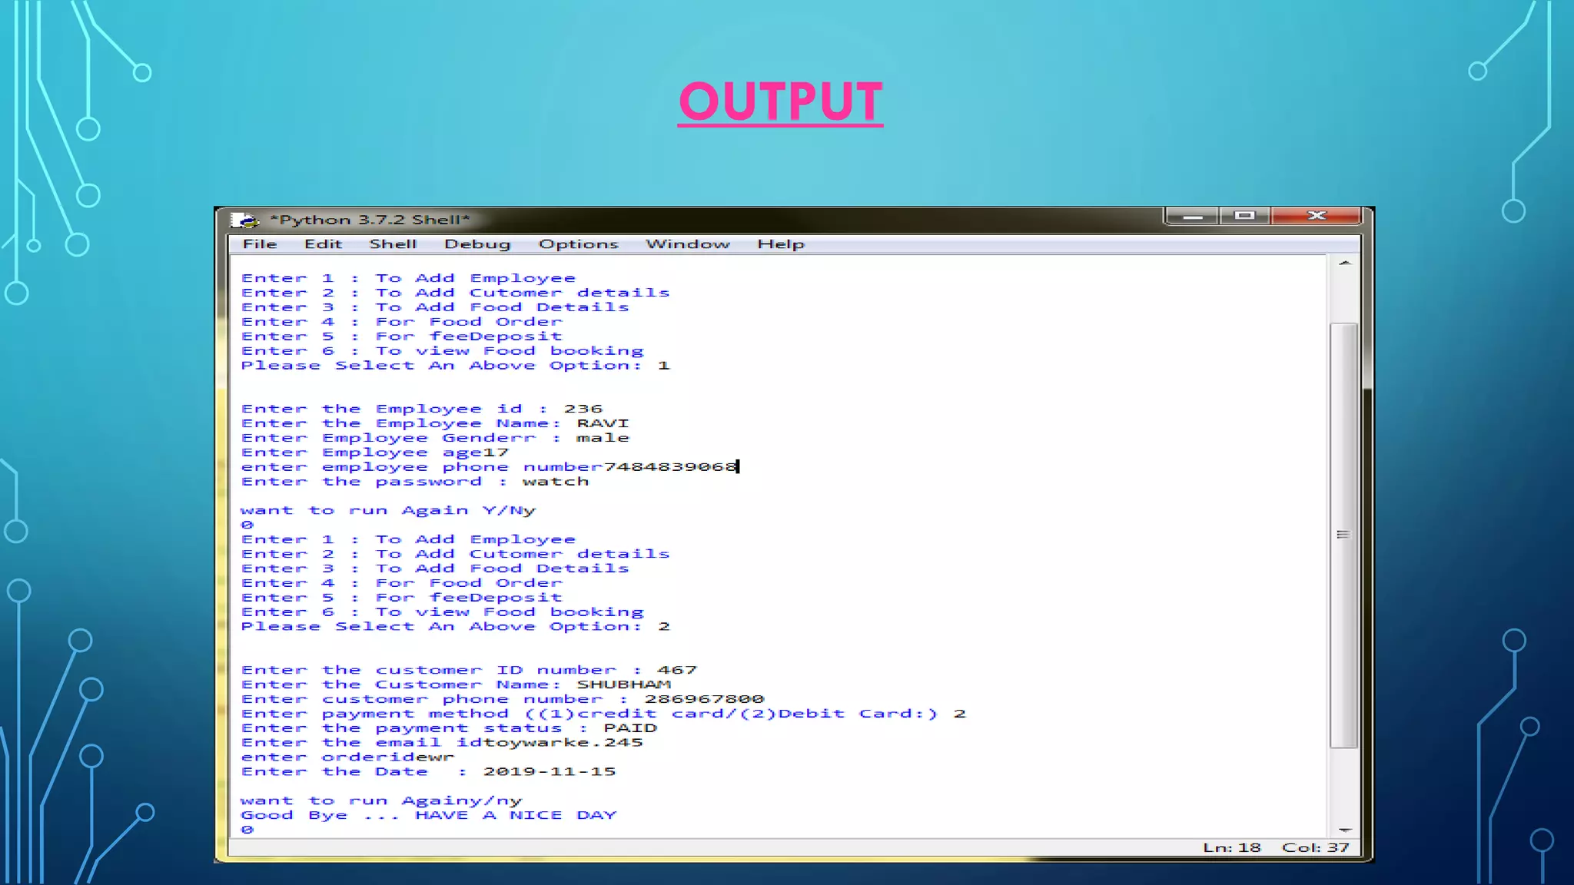Maximize the Python Shell window
Image resolution: width=1574 pixels, height=885 pixels.
click(1245, 217)
